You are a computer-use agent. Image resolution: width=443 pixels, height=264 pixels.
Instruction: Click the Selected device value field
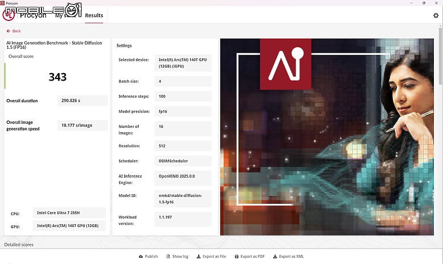183,63
